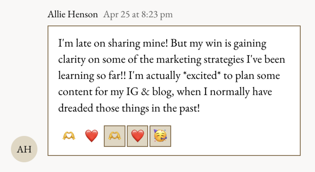315x172 pixels.
Task: Click "I'm late on sharing mine!" sentence
Action: pyautogui.click(x=113, y=43)
